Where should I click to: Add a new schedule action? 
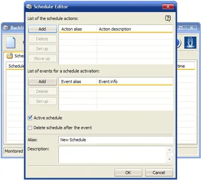42,29
